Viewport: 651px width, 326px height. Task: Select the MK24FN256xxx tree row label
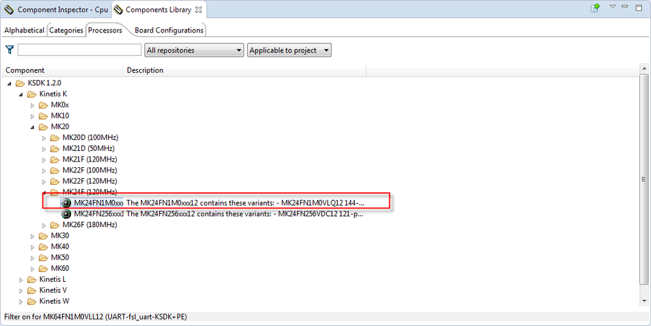tap(98, 213)
